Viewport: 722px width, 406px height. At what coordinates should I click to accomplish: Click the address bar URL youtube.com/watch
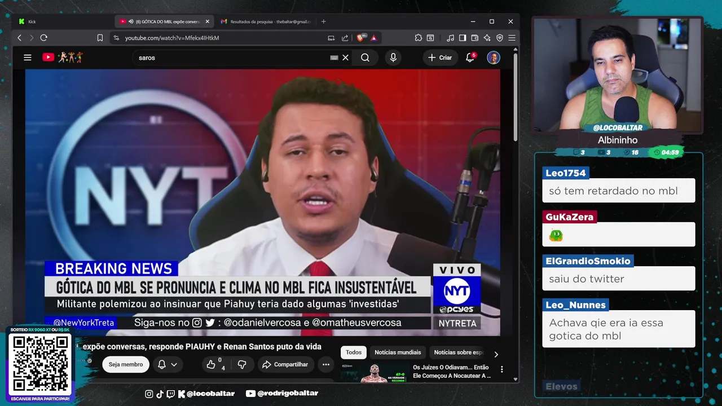click(x=172, y=38)
